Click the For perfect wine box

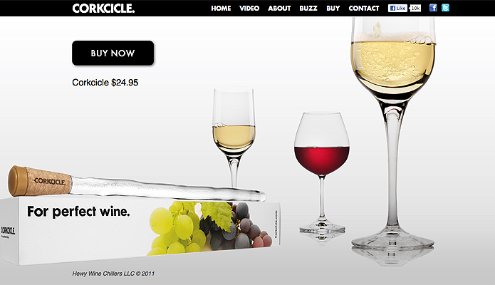(140, 231)
